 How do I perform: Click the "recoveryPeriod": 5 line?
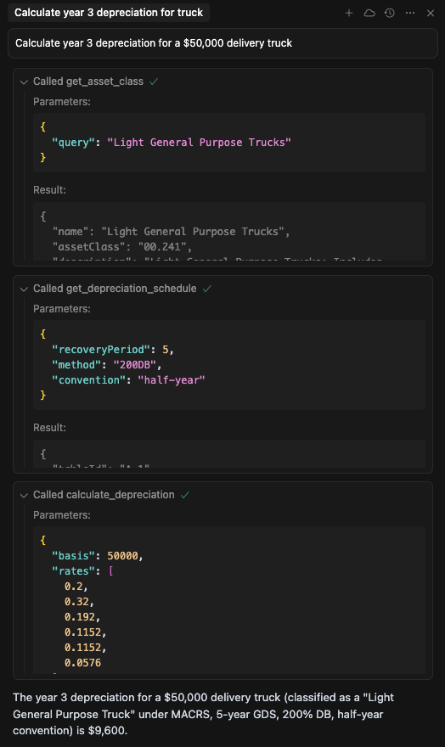click(x=113, y=349)
